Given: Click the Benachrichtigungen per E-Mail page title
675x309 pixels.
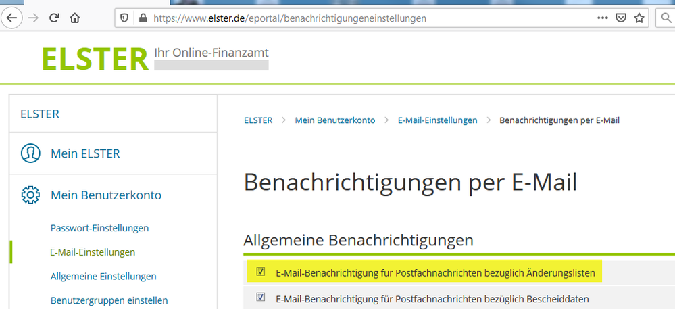Looking at the screenshot, I should point(410,183).
